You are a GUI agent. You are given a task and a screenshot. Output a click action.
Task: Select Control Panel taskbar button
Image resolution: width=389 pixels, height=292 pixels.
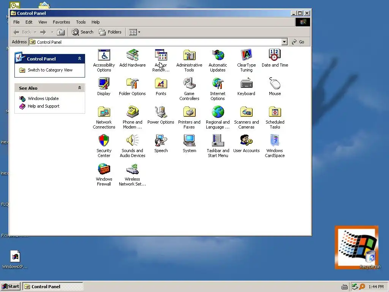(x=52, y=287)
